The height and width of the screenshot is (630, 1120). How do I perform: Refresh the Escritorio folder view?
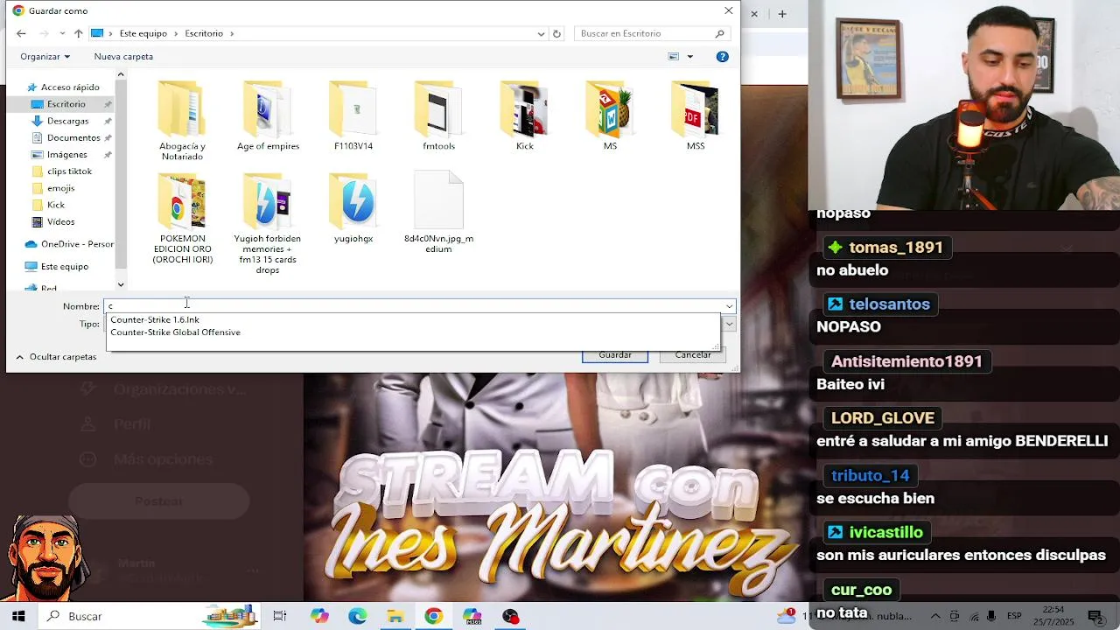(556, 33)
